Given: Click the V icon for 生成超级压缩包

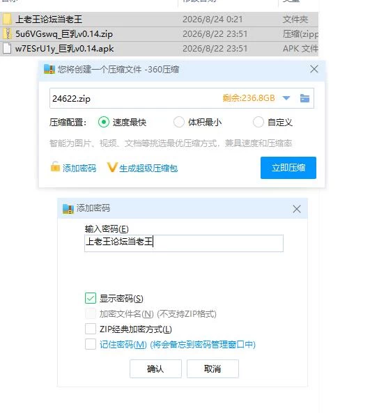Looking at the screenshot, I should [x=112, y=167].
